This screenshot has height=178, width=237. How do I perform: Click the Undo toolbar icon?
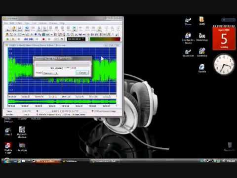(27, 29)
